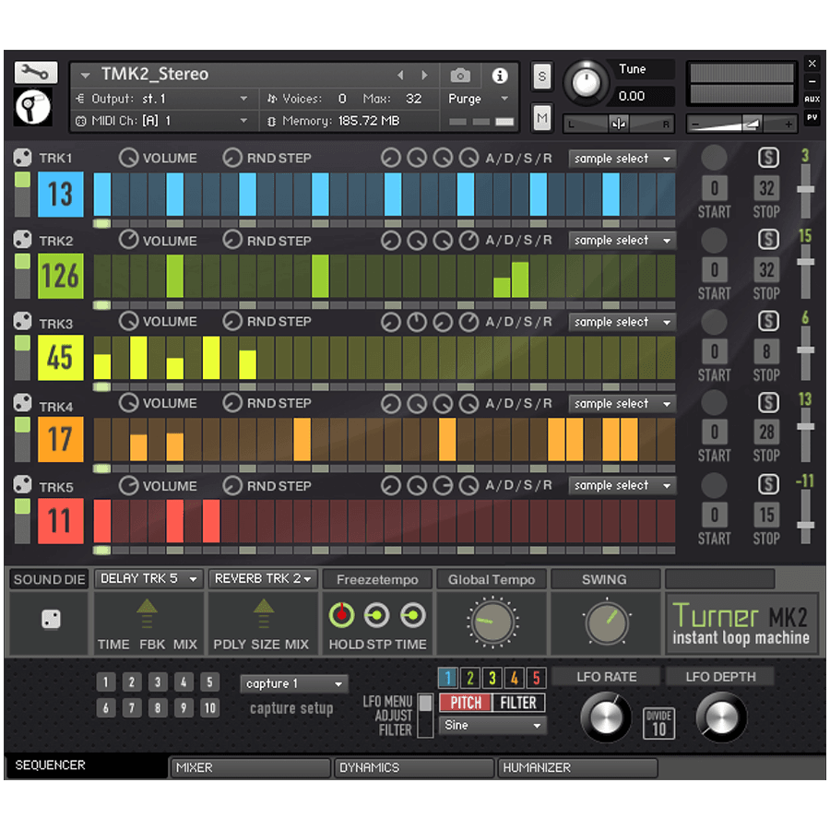Click the TRK1 VOLUME knob

click(x=128, y=158)
